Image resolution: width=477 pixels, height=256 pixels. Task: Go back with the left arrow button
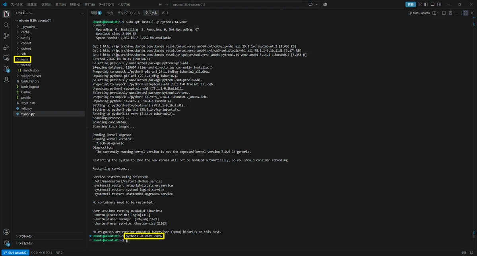pyautogui.click(x=160, y=4)
